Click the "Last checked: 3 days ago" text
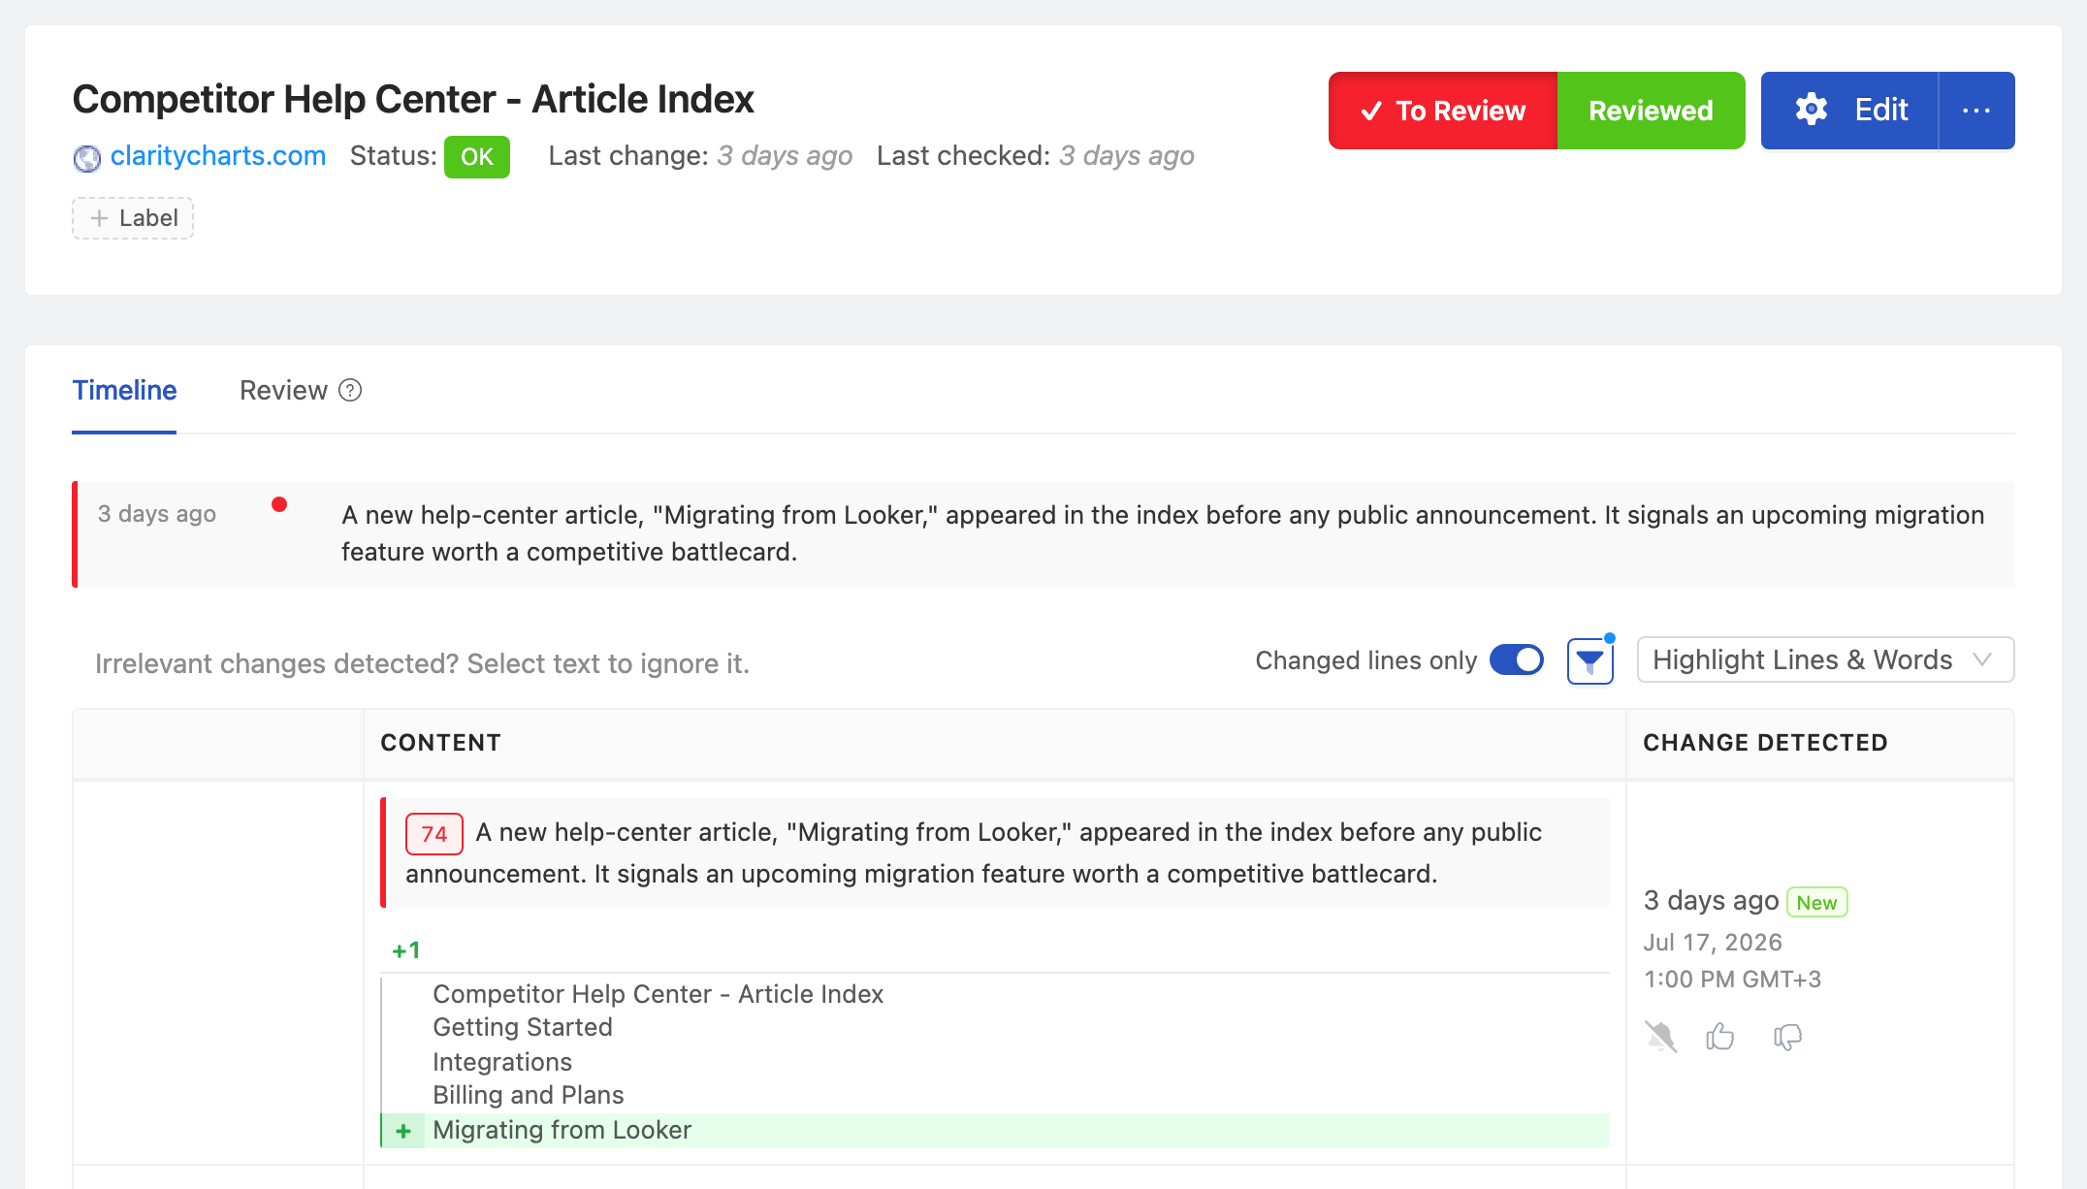The width and height of the screenshot is (2087, 1189). point(1036,156)
